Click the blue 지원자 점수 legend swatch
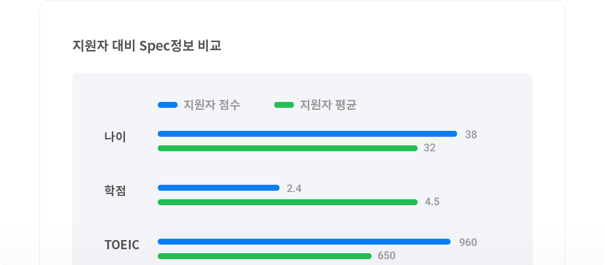The height and width of the screenshot is (265, 605). pos(168,105)
